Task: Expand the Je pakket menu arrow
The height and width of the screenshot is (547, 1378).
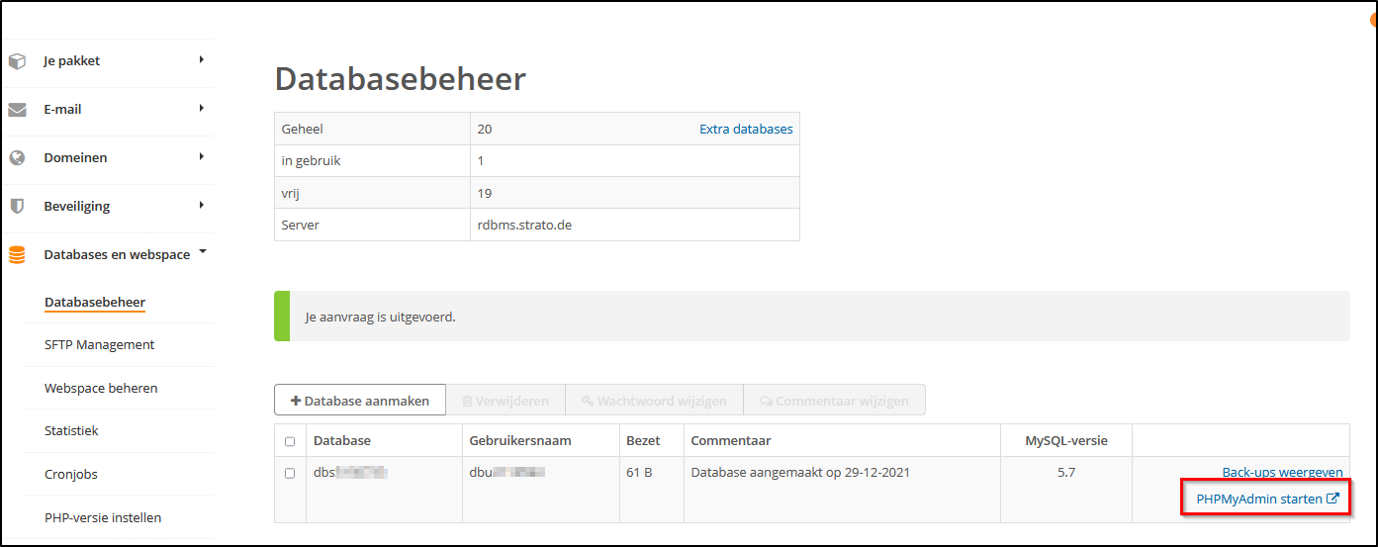Action: pos(202,60)
